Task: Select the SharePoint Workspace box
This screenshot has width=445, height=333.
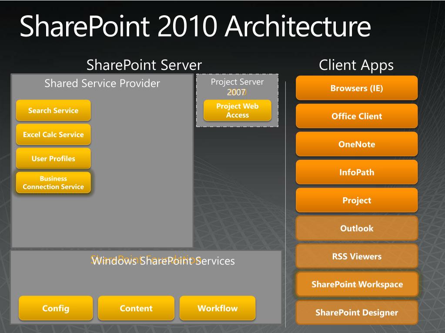Action: (357, 284)
